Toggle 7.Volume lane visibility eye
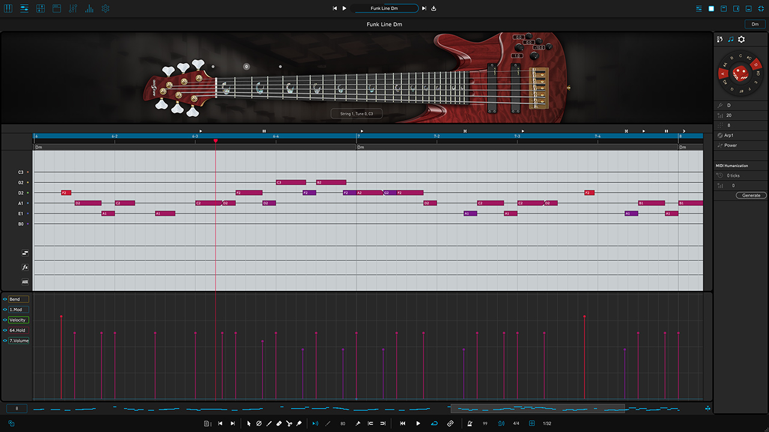Image resolution: width=769 pixels, height=432 pixels. [5, 341]
